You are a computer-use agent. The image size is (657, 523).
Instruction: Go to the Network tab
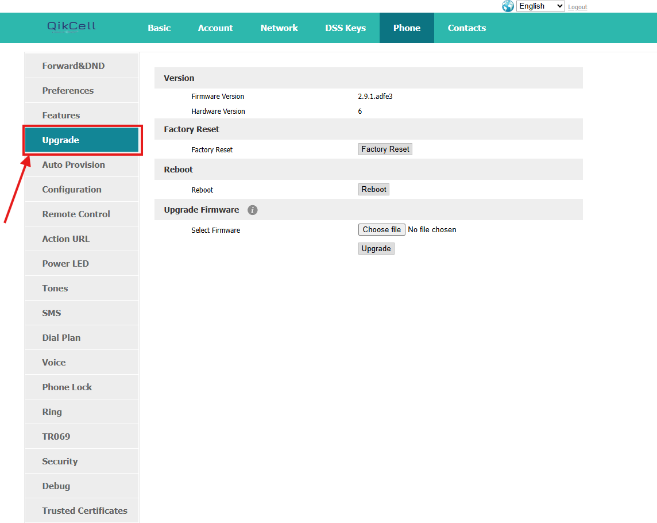pyautogui.click(x=279, y=28)
